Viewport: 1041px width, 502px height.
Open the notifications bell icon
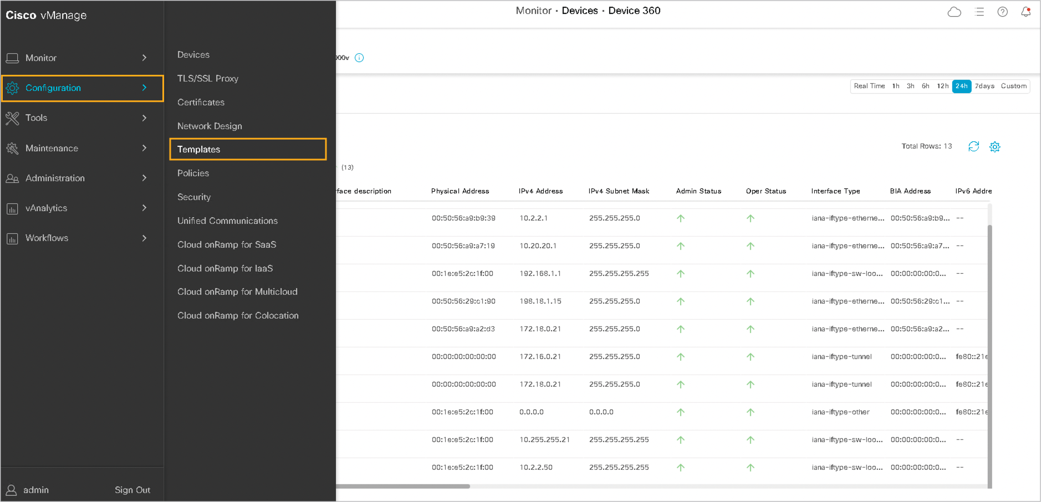click(x=1025, y=12)
